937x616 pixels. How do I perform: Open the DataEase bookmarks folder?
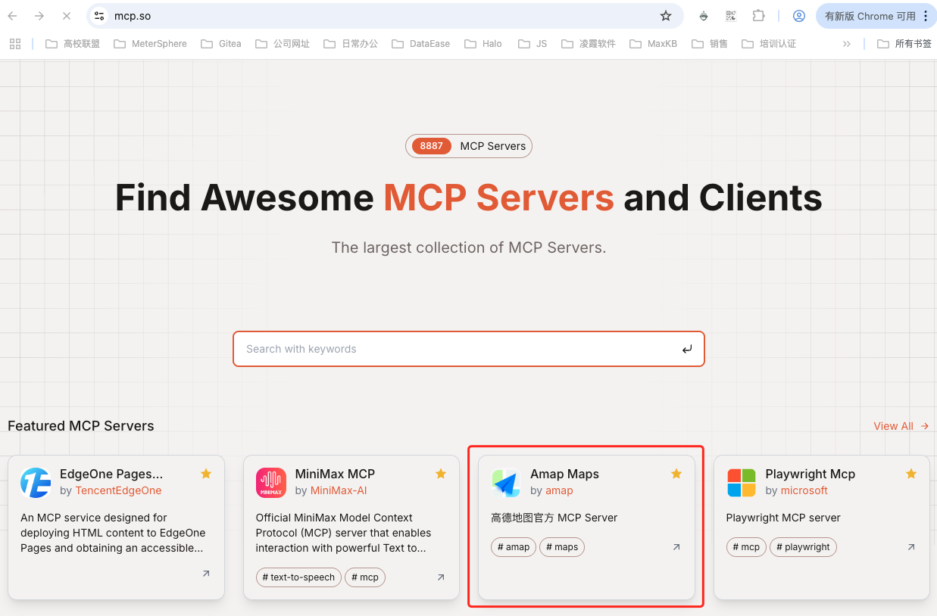420,44
